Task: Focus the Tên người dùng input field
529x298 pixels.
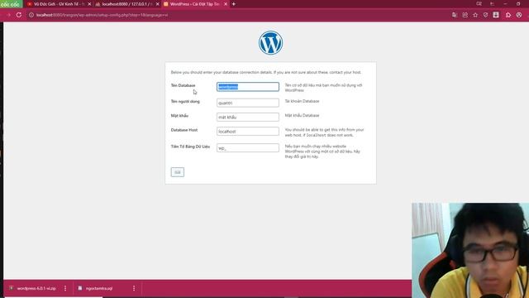Action: coord(248,103)
